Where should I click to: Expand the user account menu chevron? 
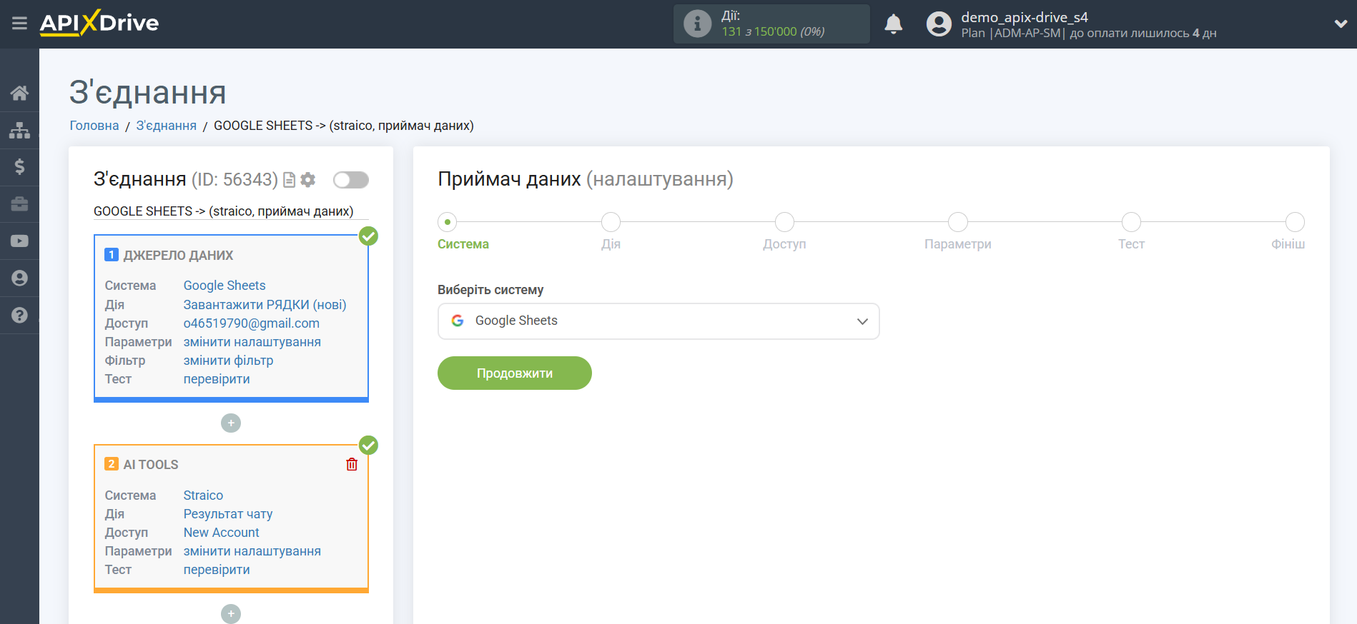[x=1341, y=24]
